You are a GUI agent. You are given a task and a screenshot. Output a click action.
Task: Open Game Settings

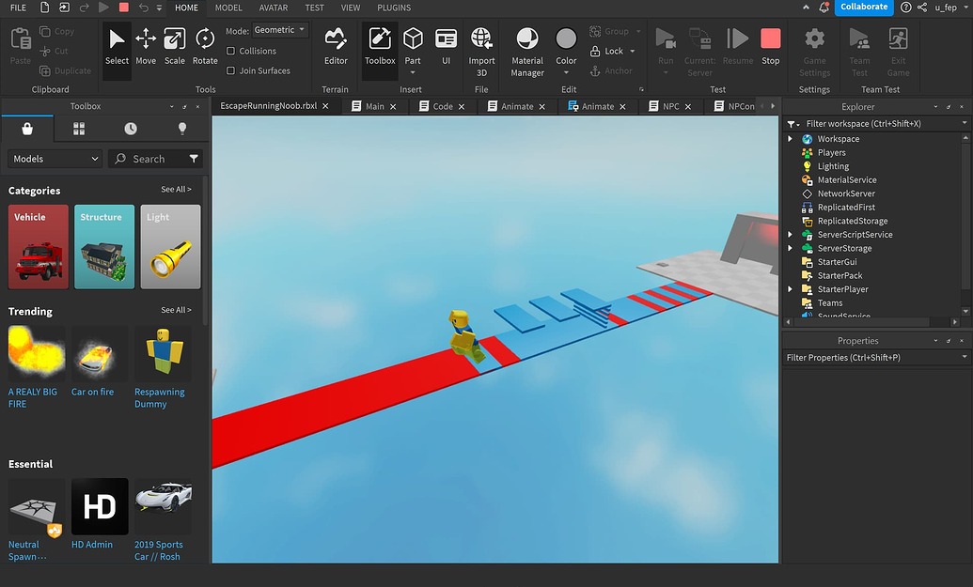[x=814, y=52]
